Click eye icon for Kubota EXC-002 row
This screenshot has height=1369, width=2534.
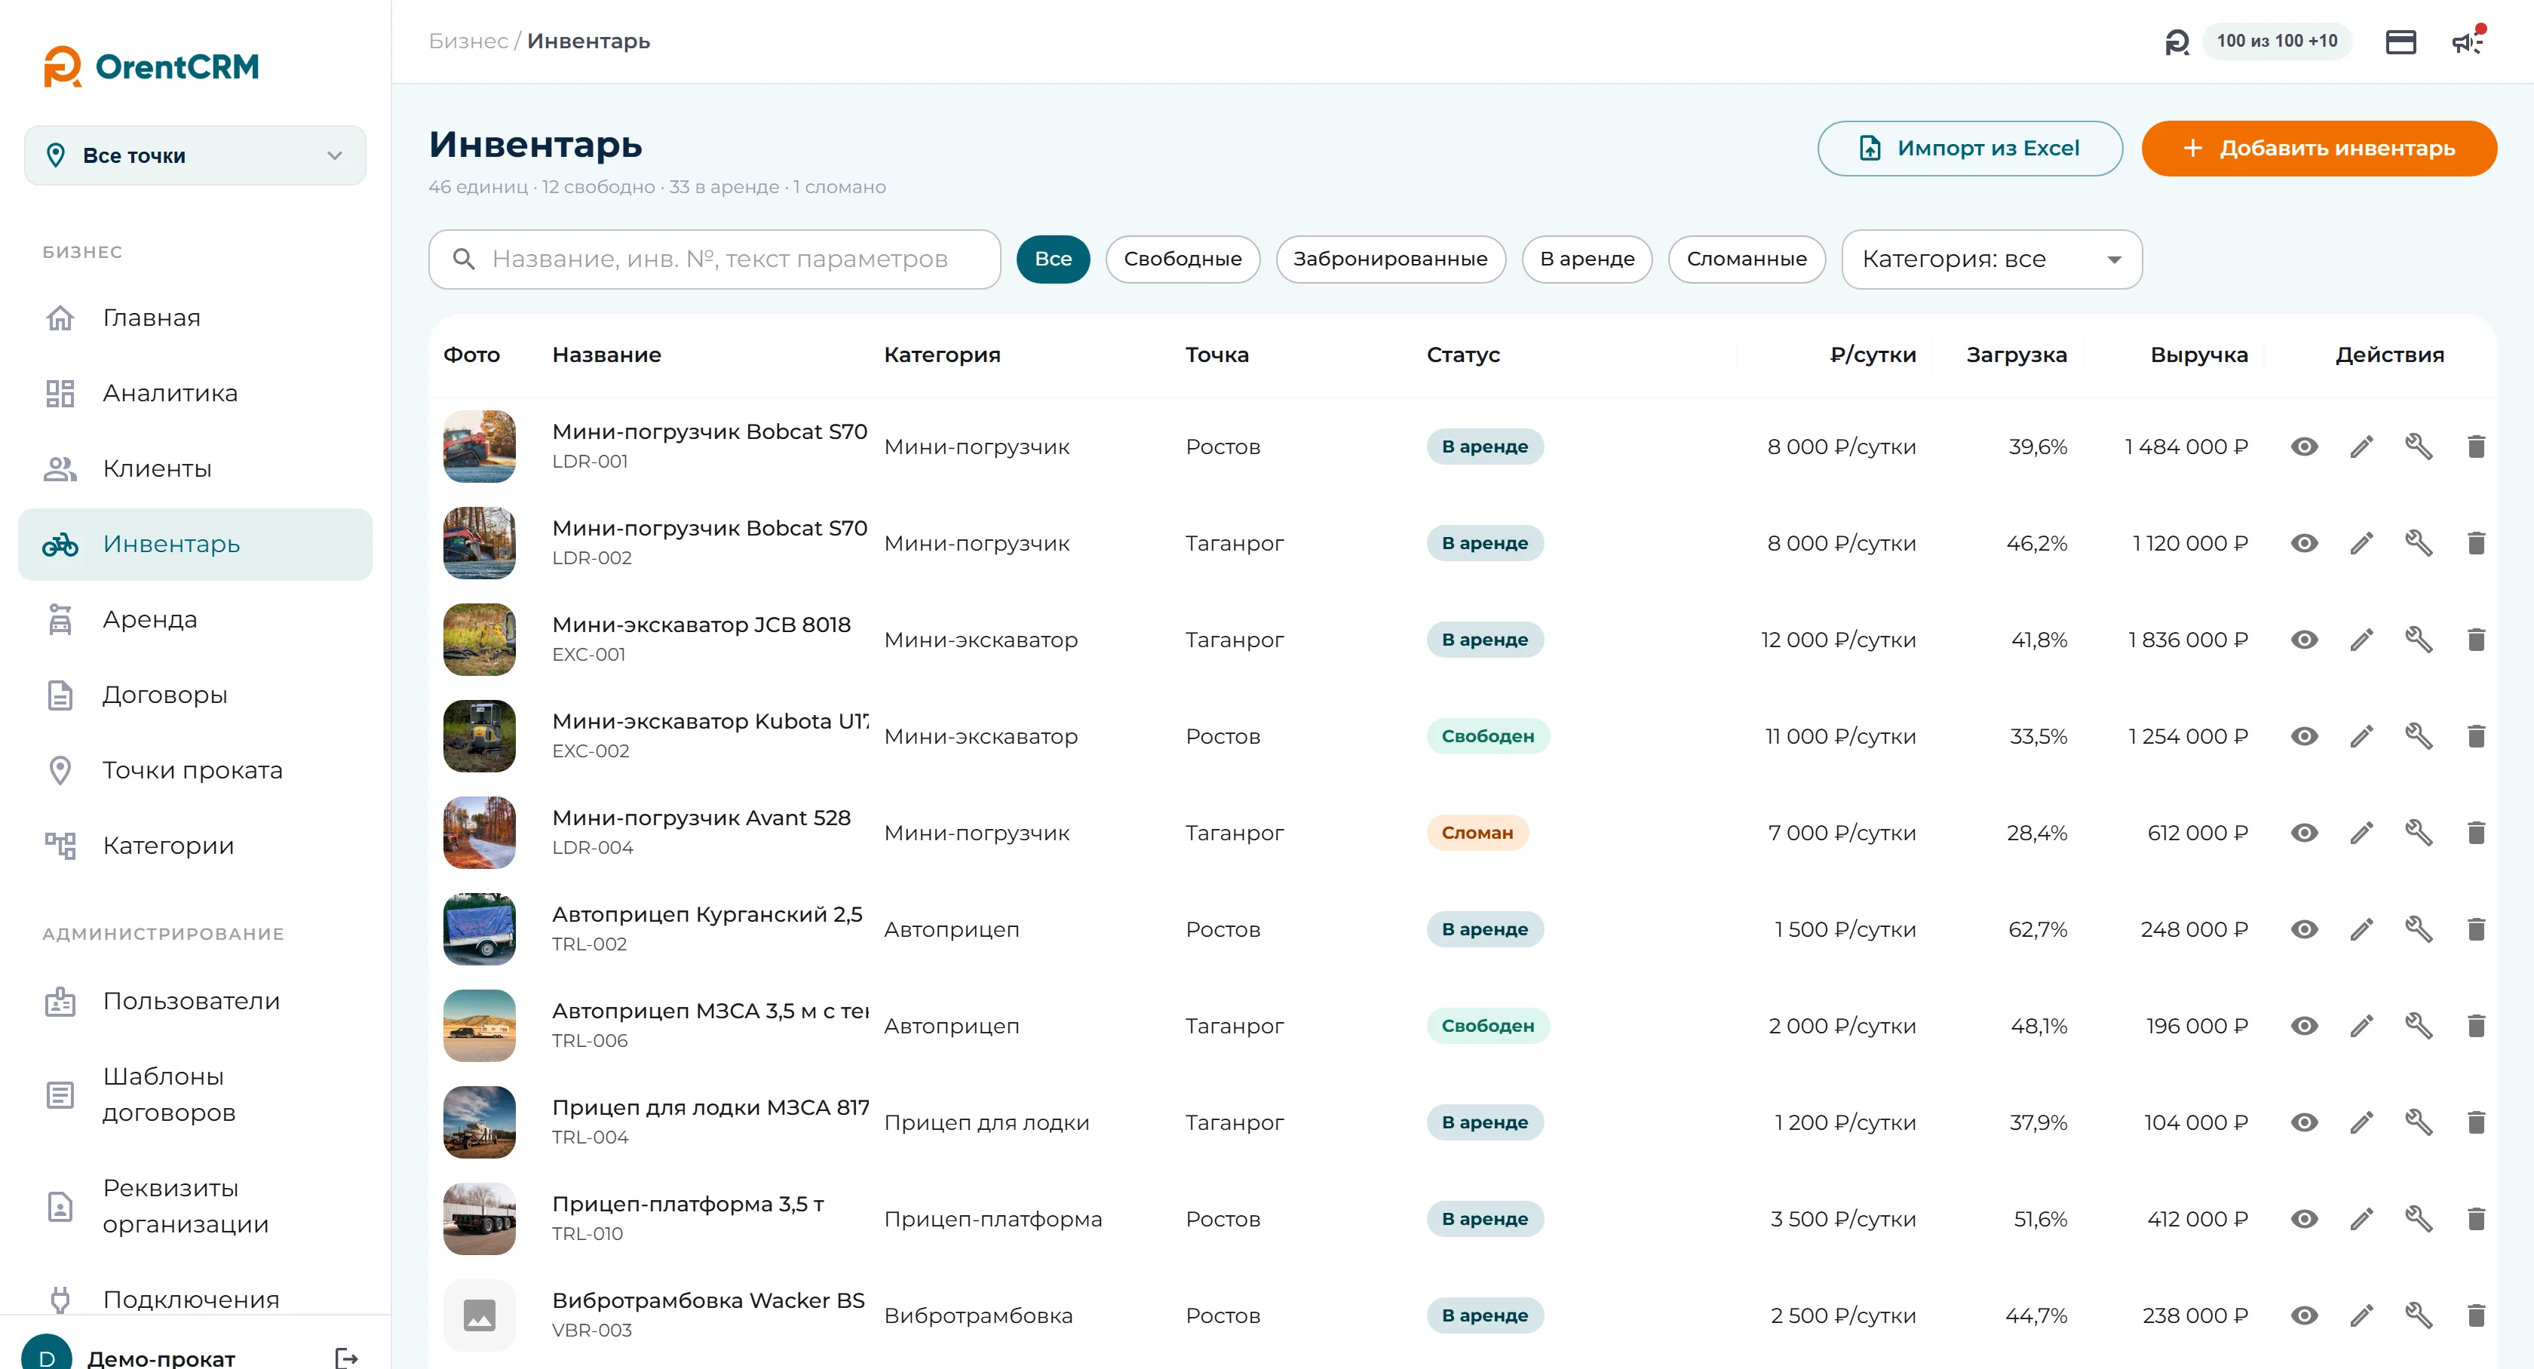[x=2304, y=735]
